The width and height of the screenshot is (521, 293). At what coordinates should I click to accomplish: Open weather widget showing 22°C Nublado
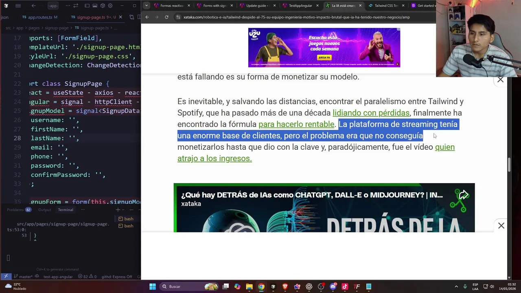15,286
